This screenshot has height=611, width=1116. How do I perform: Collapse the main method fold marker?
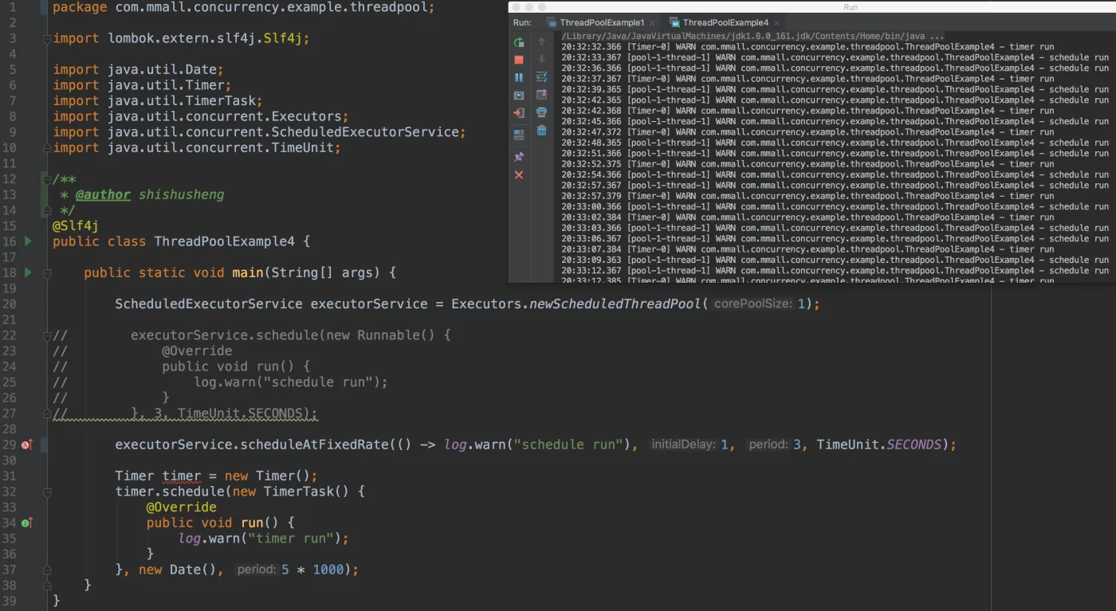coord(46,272)
